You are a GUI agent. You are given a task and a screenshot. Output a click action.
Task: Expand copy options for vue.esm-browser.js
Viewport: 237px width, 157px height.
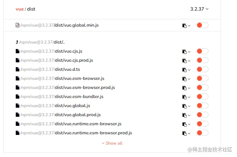[x=189, y=79]
